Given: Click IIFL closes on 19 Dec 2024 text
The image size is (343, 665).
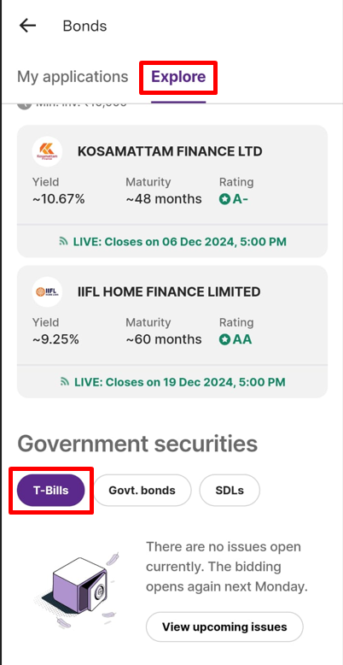Looking at the screenshot, I should coord(179,382).
